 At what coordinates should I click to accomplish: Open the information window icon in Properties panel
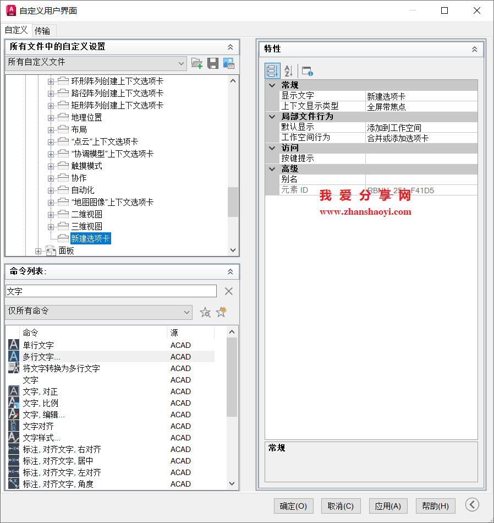click(306, 70)
